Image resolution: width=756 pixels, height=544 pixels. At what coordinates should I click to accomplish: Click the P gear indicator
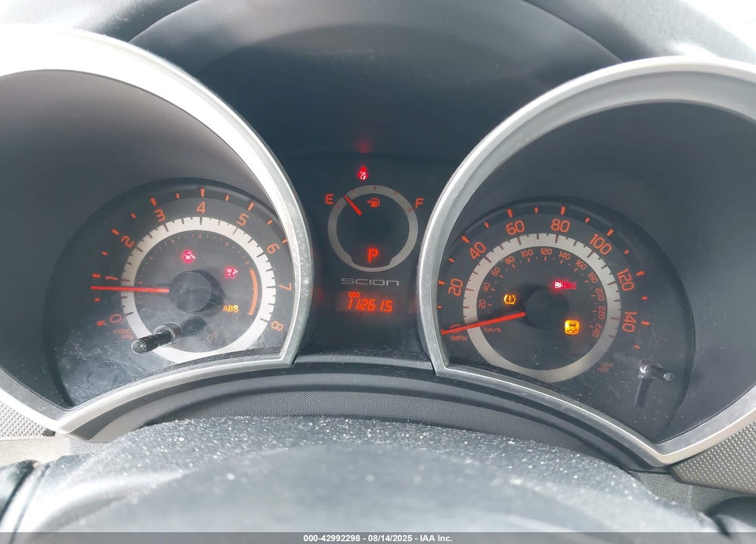pos(372,255)
